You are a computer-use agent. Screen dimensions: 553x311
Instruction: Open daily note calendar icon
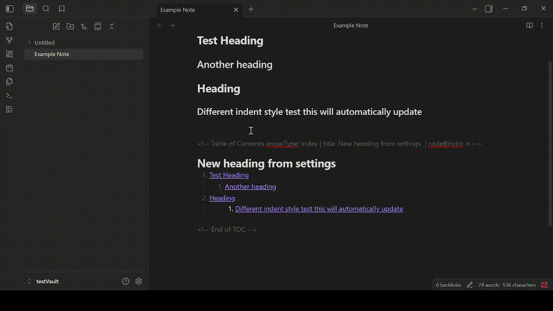(x=10, y=68)
